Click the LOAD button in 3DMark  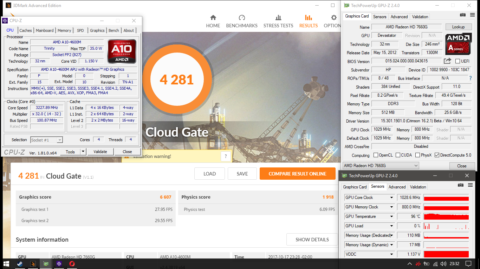pos(209,174)
